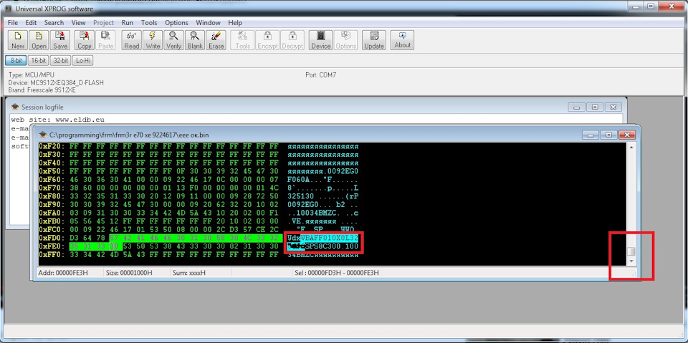The width and height of the screenshot is (688, 343).
Task: Click the 0xFA0 row address
Action: 51,213
